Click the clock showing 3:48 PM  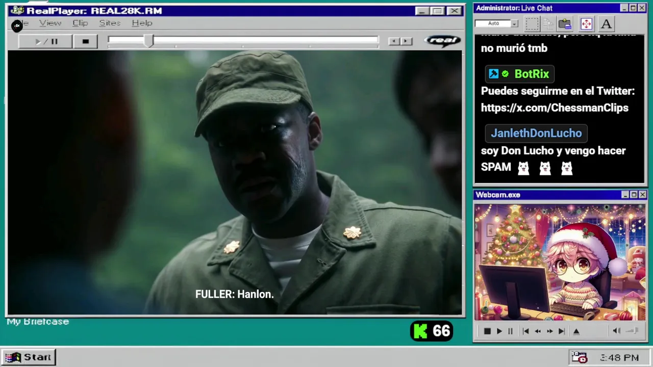[619, 358]
